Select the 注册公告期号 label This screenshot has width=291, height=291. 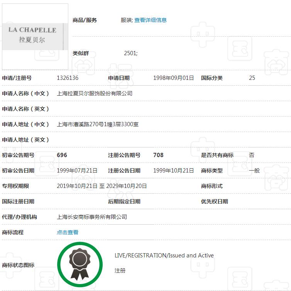[124, 155]
